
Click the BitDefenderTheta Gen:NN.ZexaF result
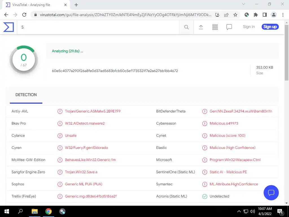coord(241,111)
